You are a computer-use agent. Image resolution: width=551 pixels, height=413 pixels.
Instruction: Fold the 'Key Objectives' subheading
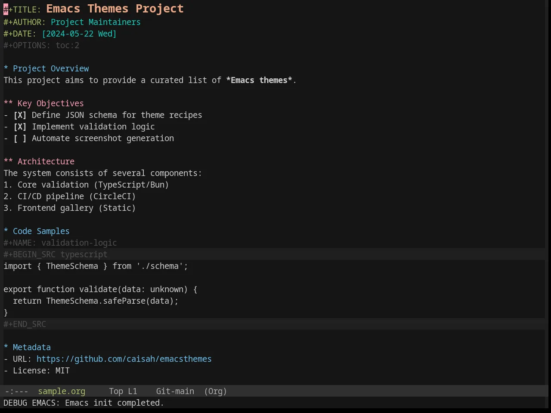(x=43, y=104)
